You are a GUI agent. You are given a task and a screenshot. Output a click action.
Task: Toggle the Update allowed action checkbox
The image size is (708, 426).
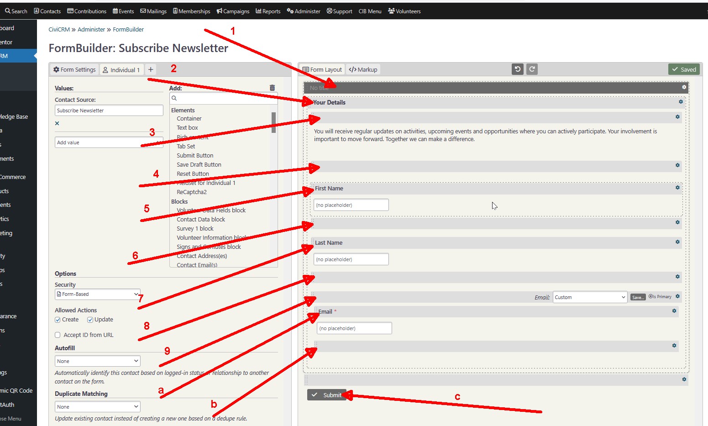pos(90,320)
